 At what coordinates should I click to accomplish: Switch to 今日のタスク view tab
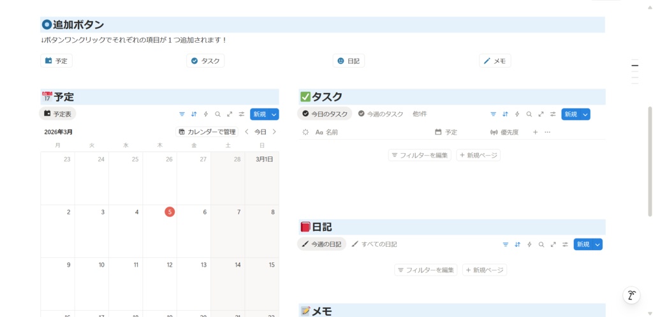pos(325,114)
